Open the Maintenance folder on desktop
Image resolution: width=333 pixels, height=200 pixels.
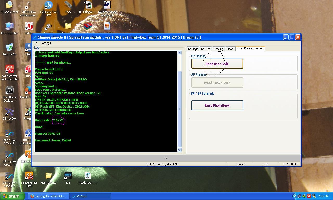48,178
